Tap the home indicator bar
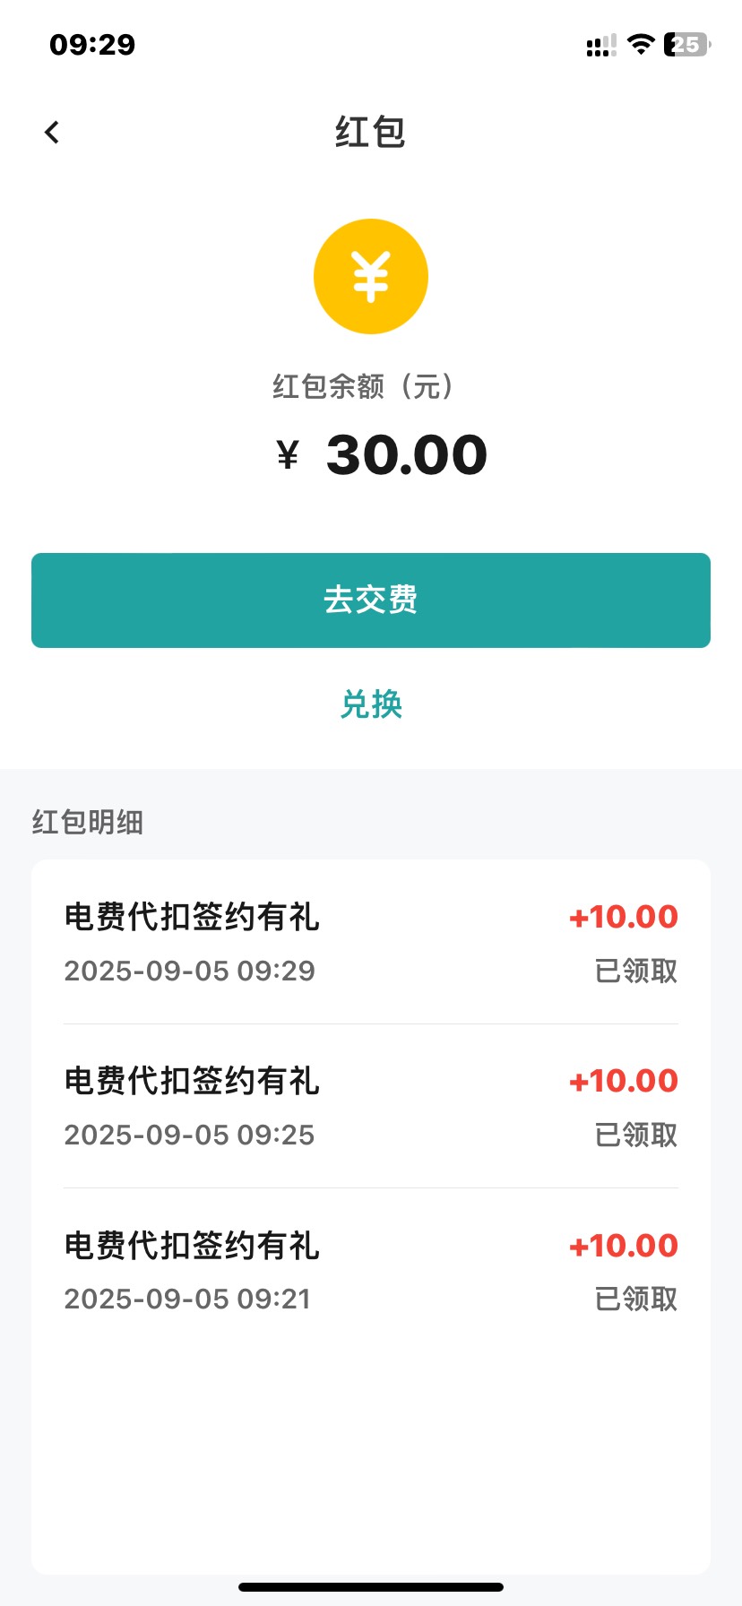 (371, 1586)
